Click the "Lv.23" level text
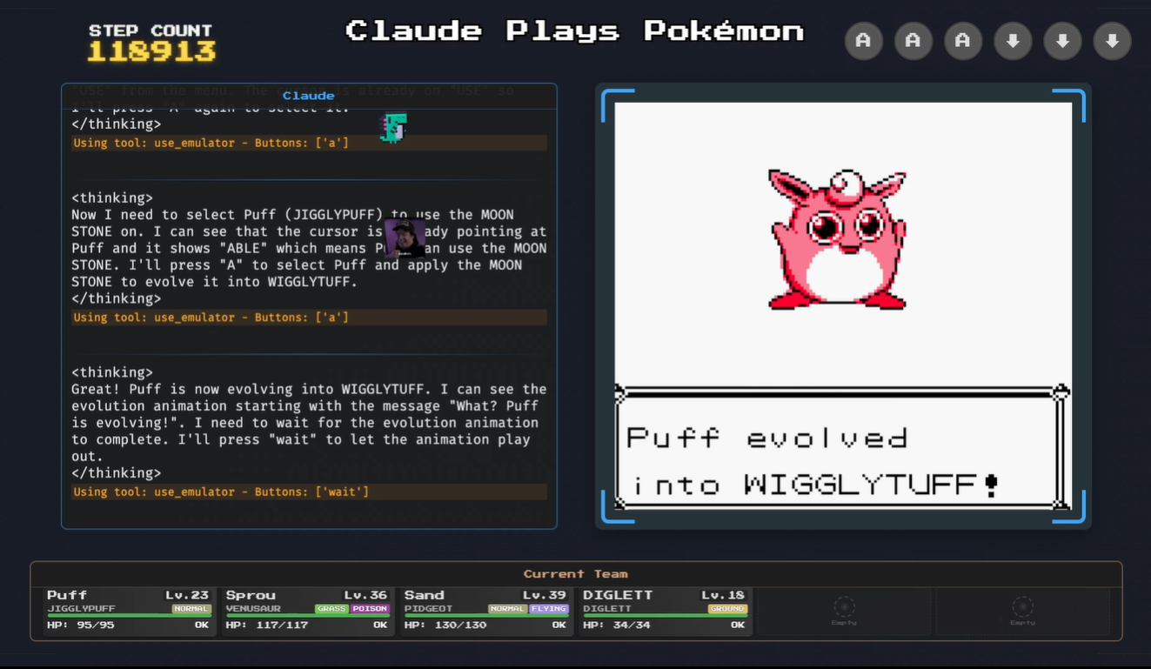This screenshot has height=669, width=1151. click(x=188, y=595)
